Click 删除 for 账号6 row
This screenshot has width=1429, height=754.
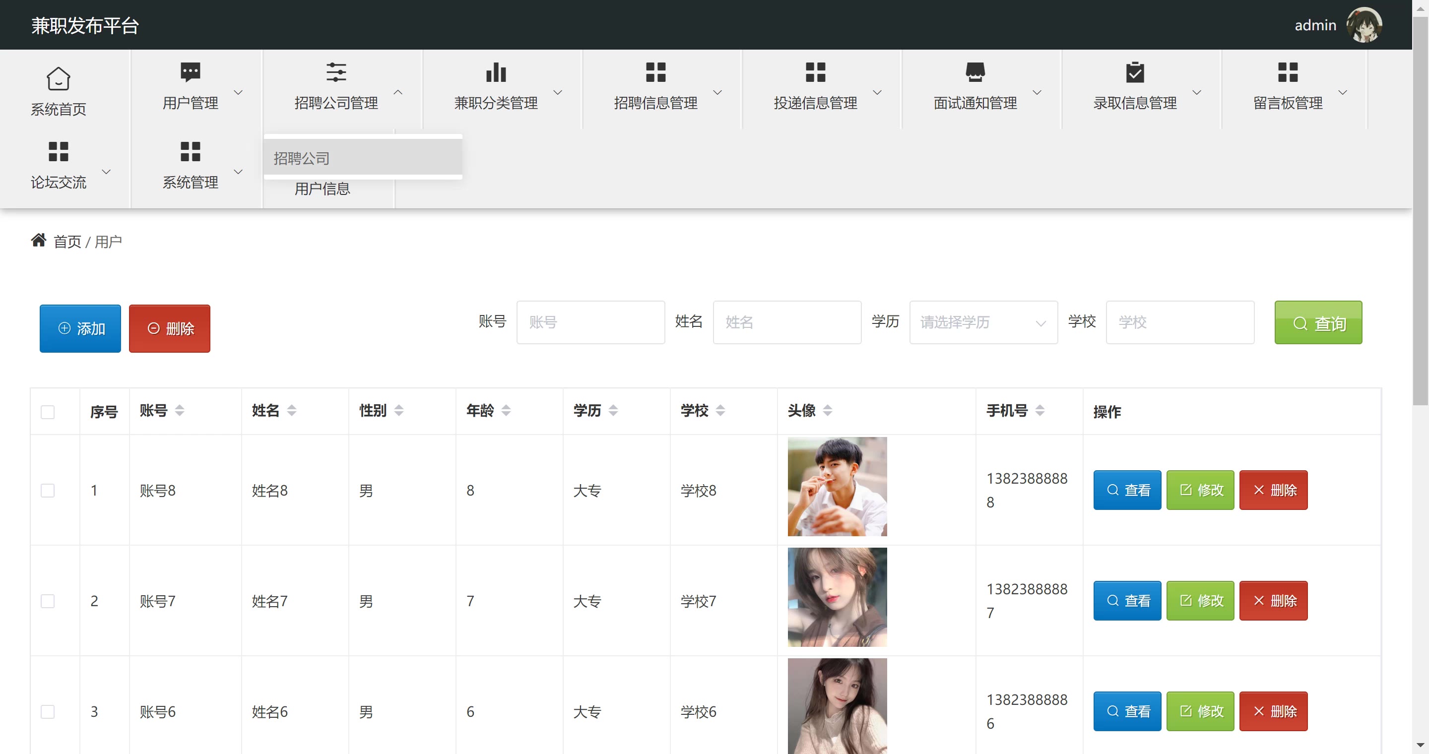click(x=1273, y=711)
